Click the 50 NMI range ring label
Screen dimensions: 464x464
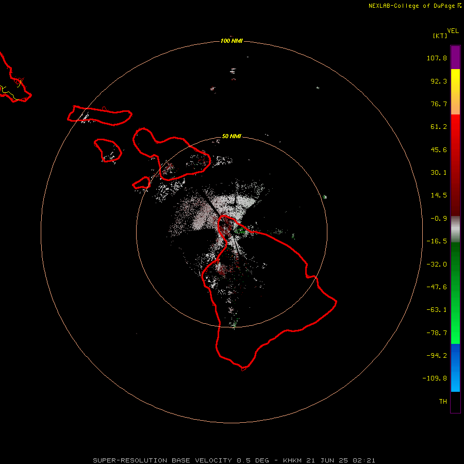pyautogui.click(x=231, y=136)
